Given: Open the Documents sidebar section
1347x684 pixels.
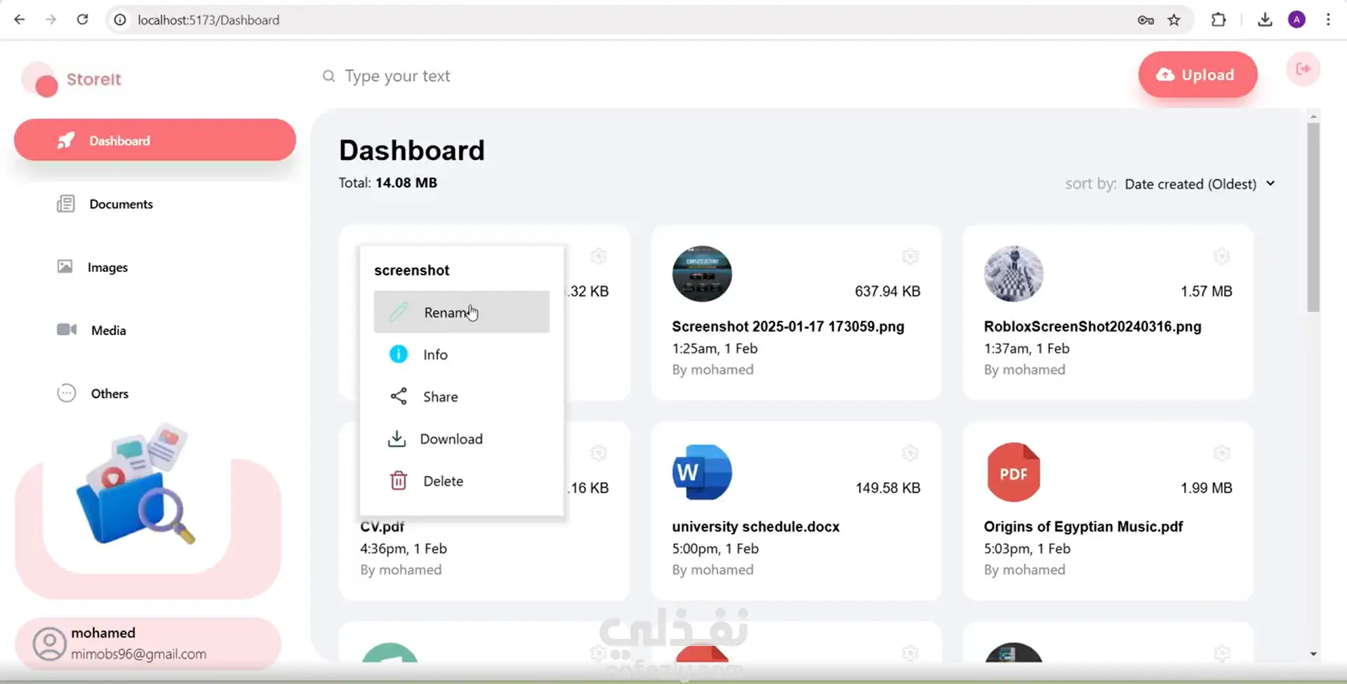Looking at the screenshot, I should coord(155,204).
